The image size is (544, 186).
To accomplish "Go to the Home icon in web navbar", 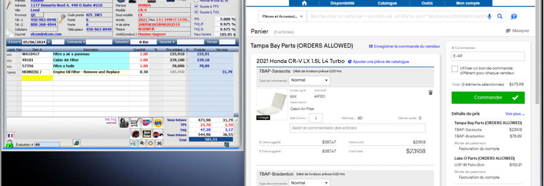I will point(304,3).
